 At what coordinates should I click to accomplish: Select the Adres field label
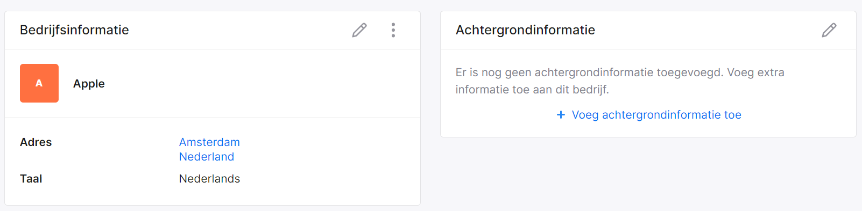tap(36, 142)
